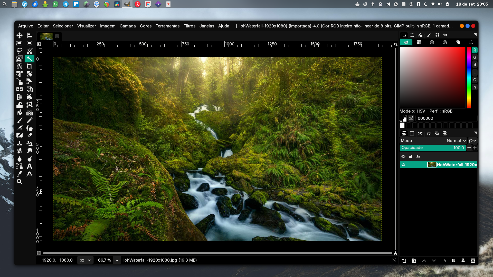This screenshot has width=493, height=277.
Task: Select the Scissors Select tool
Action: pyautogui.click(x=30, y=51)
